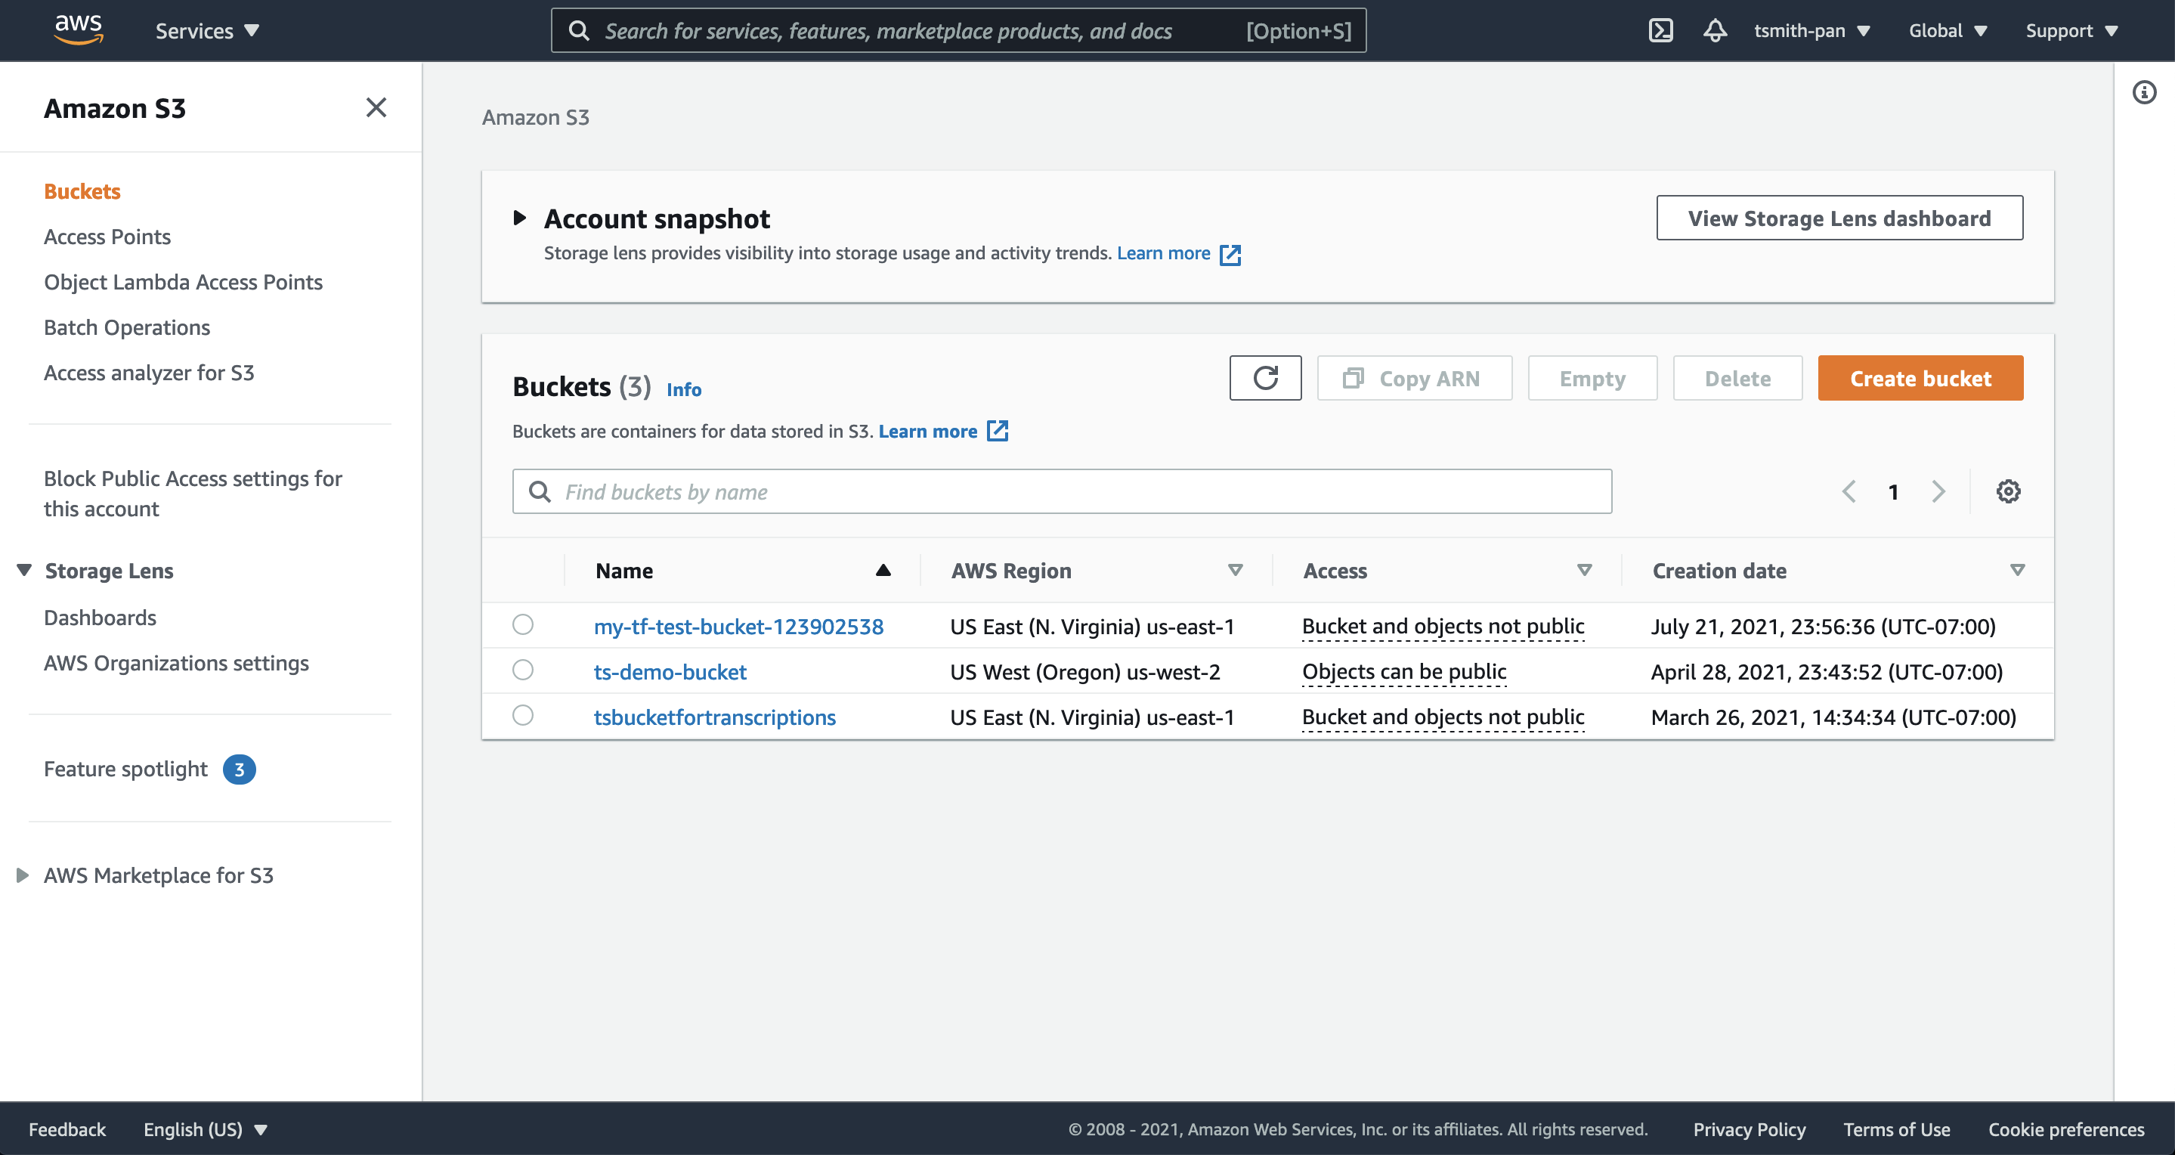Viewport: 2175px width, 1155px height.
Task: Refresh the buckets list
Action: (x=1265, y=378)
